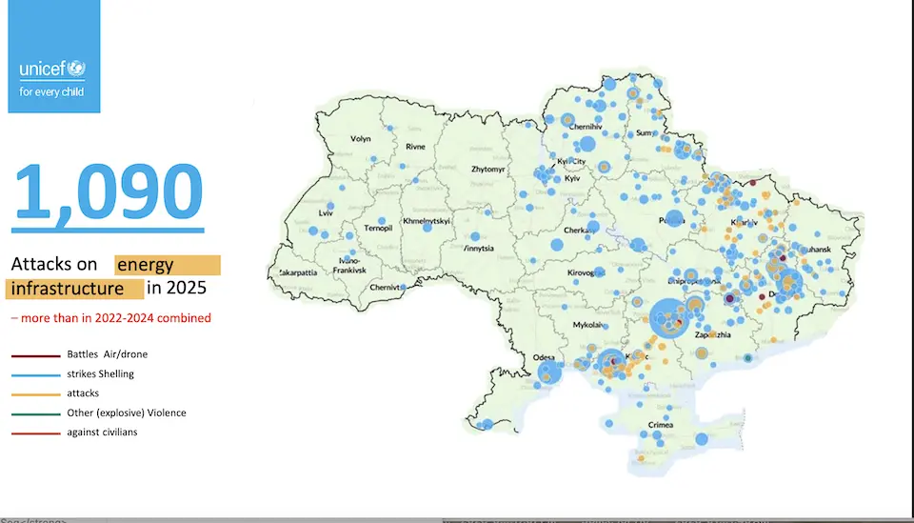Click the Odesa region label
914x523 pixels.
[544, 358]
